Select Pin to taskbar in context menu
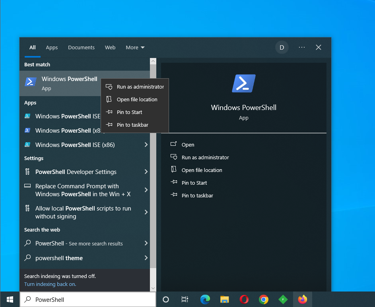This screenshot has width=375, height=307. 135,125
